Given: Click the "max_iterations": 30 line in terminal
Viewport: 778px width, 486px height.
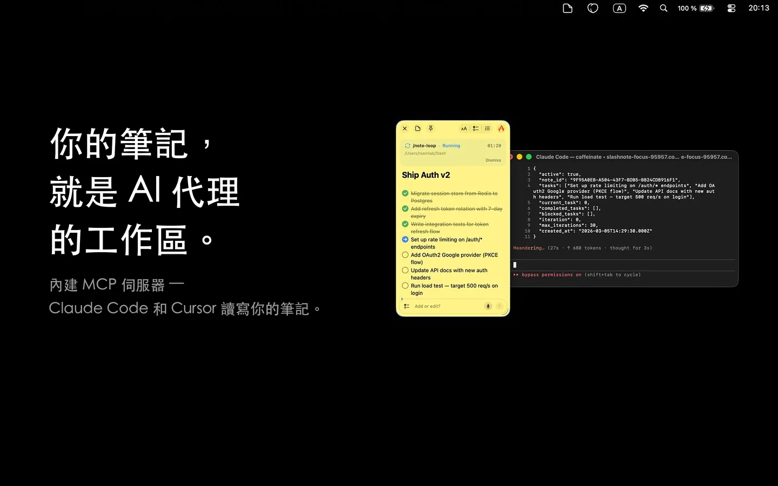Looking at the screenshot, I should [568, 225].
